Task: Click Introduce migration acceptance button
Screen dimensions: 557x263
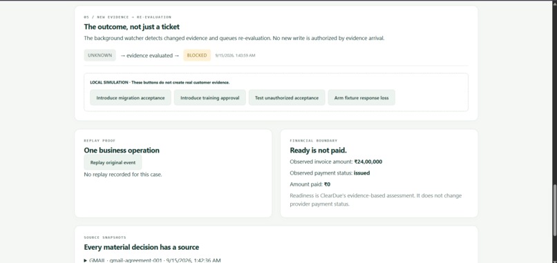Action: (x=131, y=97)
